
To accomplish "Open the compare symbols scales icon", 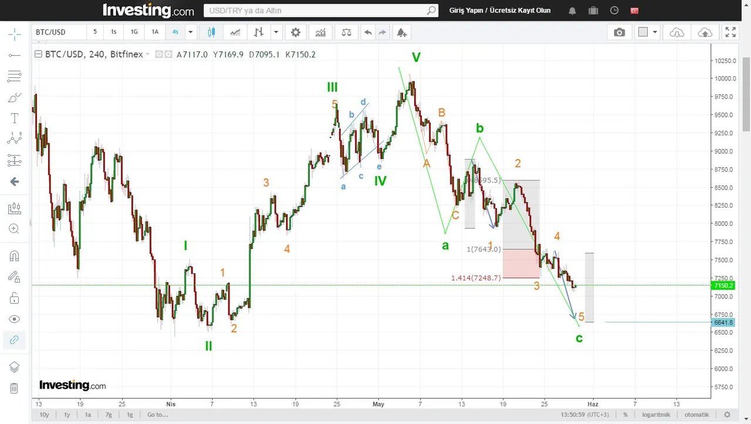I will tap(346, 32).
